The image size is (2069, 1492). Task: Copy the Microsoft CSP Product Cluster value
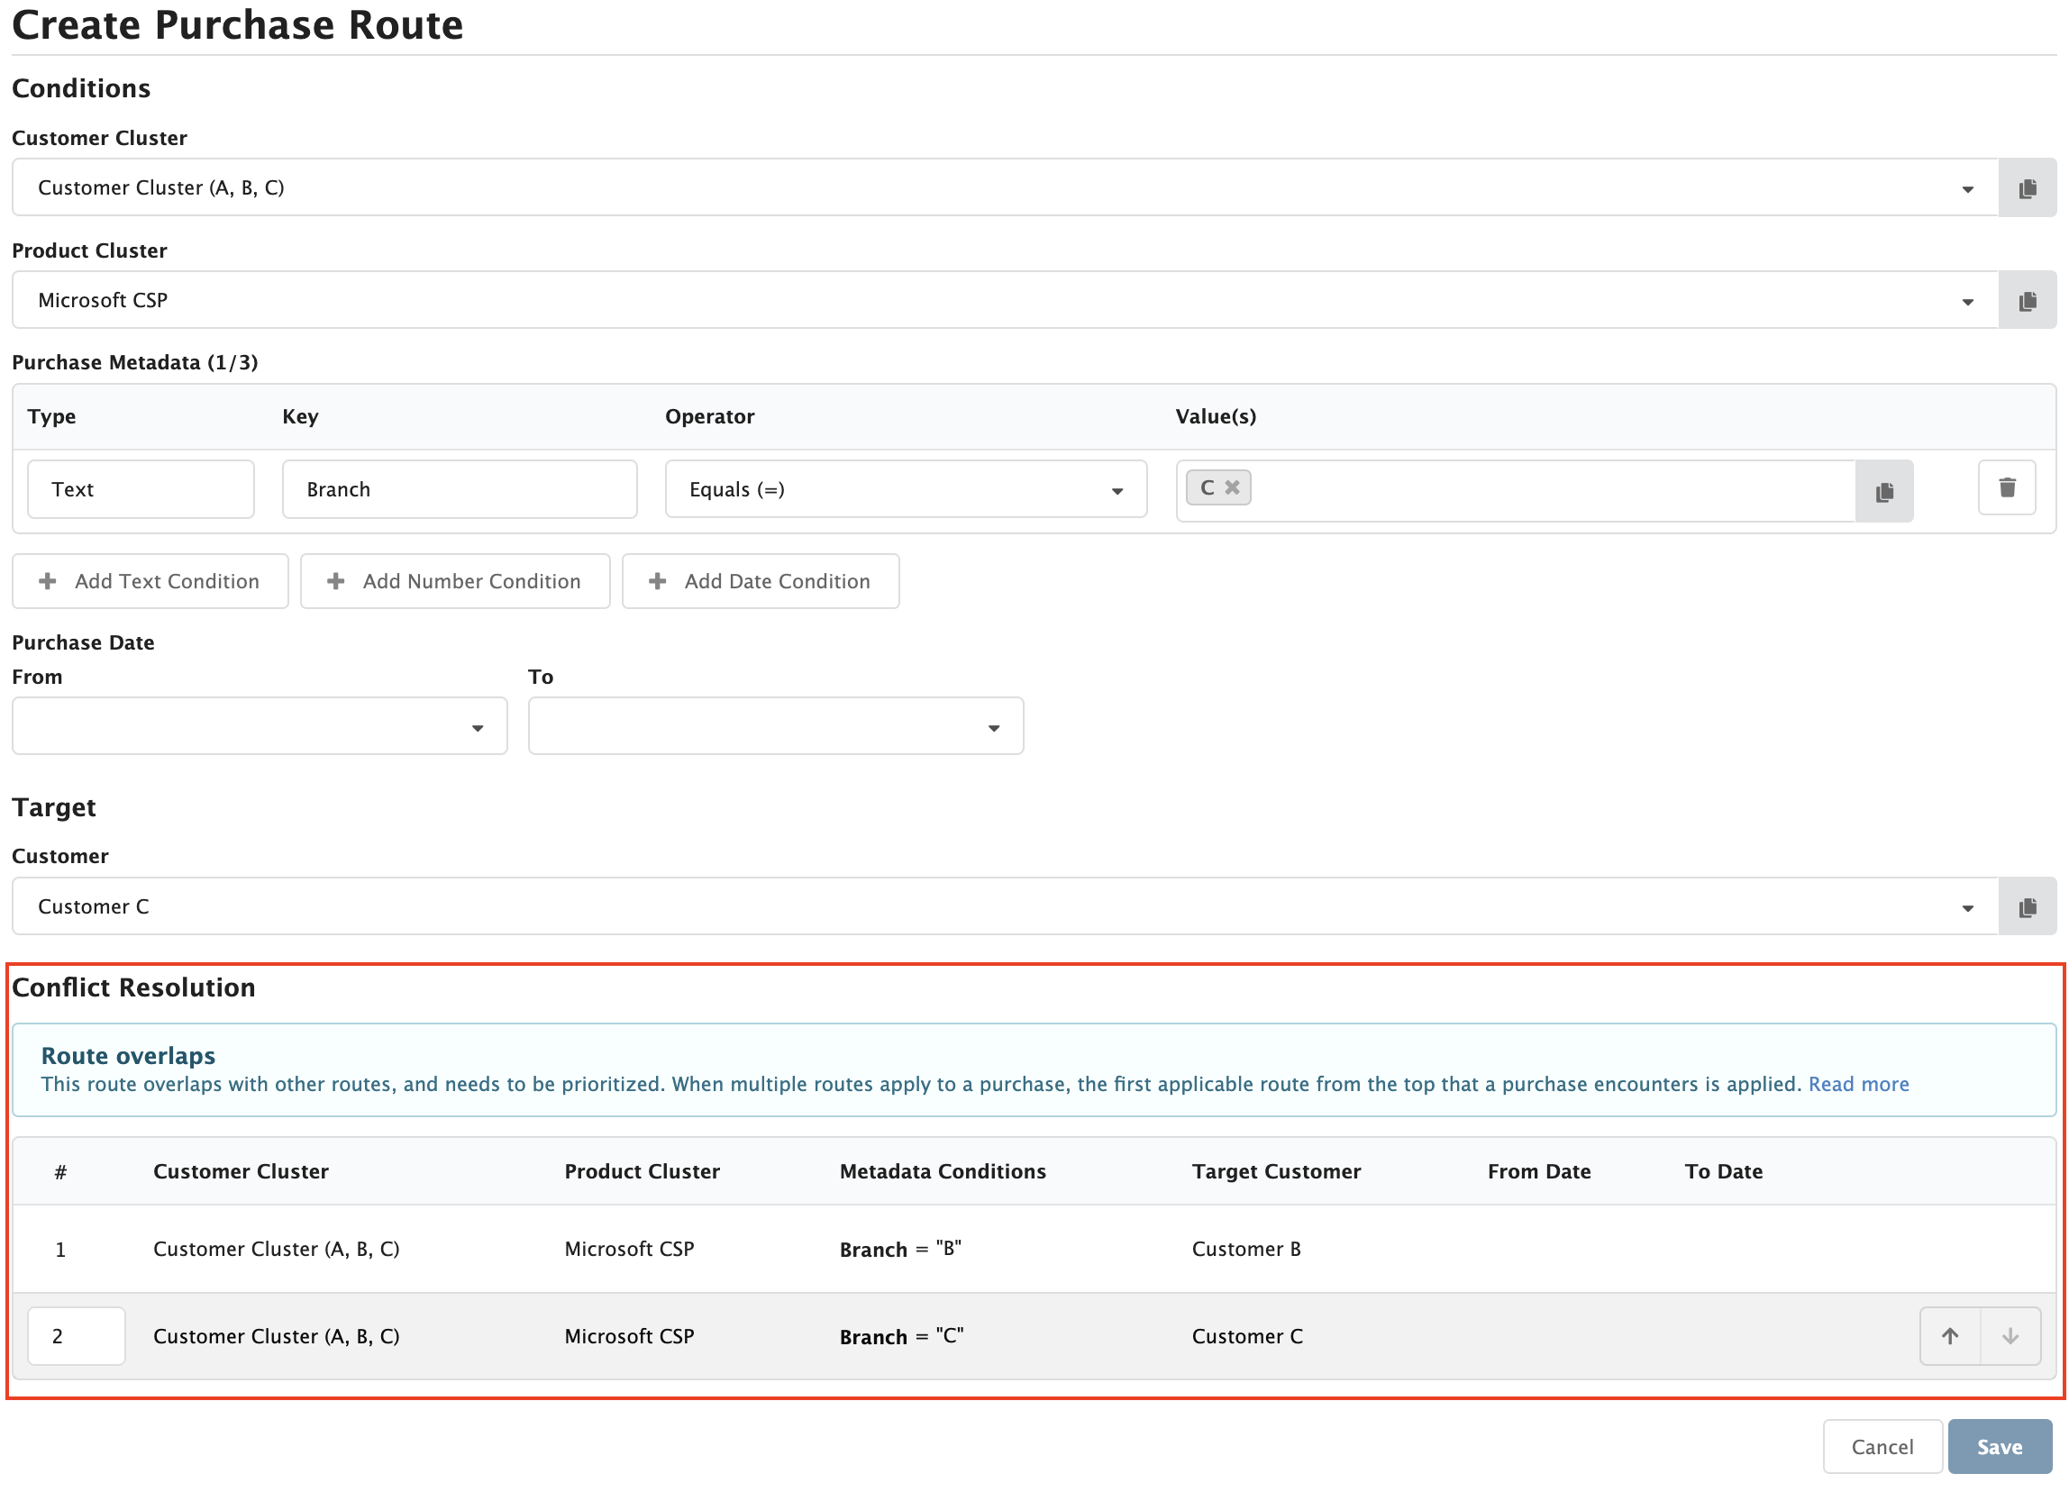2027,300
